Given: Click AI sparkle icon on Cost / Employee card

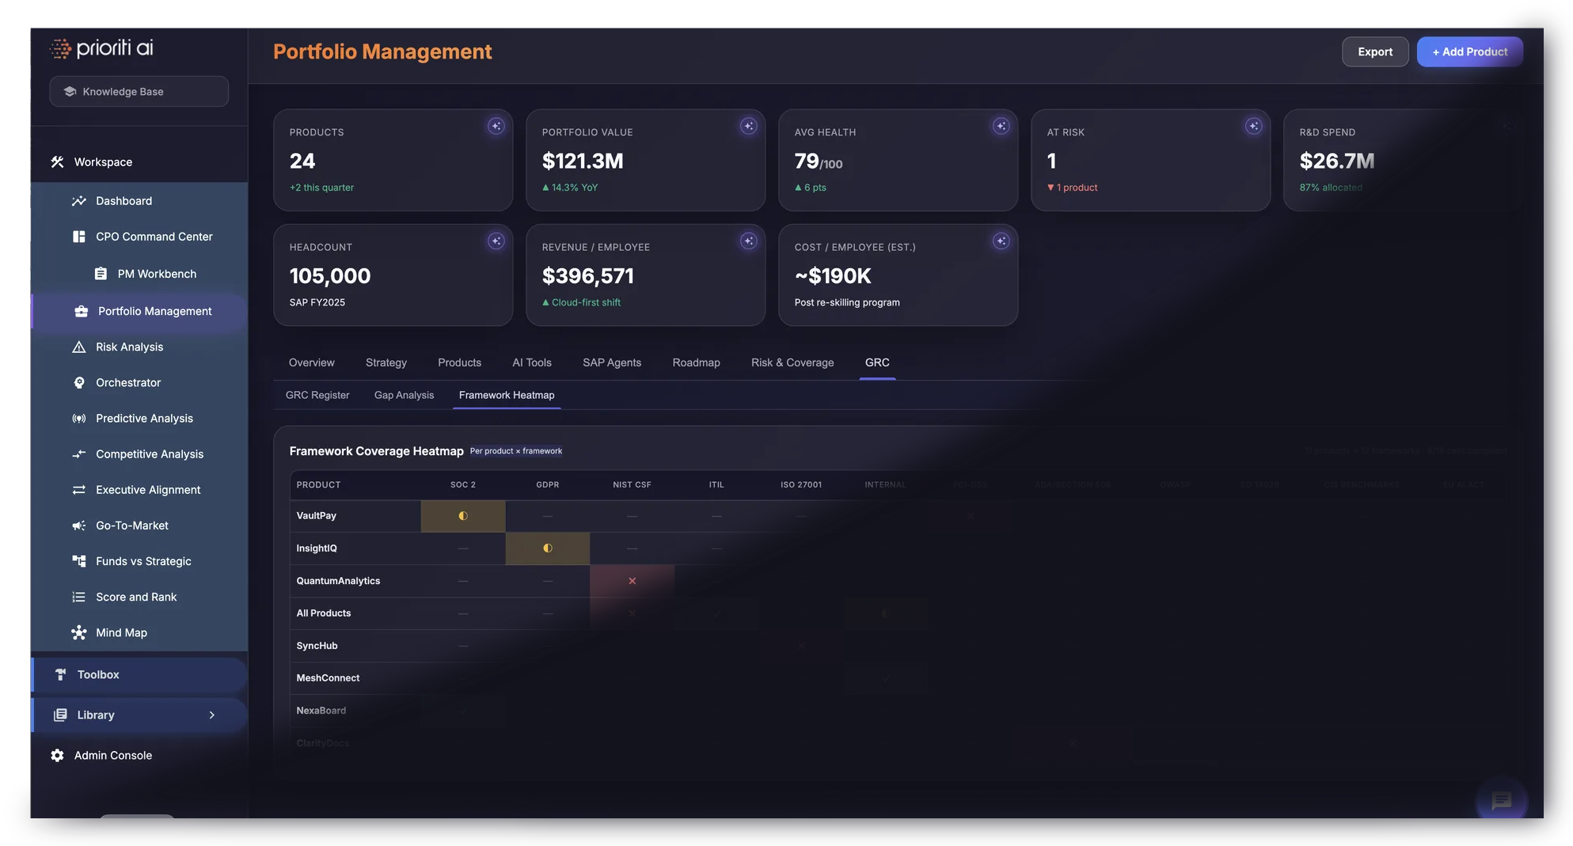Looking at the screenshot, I should 1001,241.
